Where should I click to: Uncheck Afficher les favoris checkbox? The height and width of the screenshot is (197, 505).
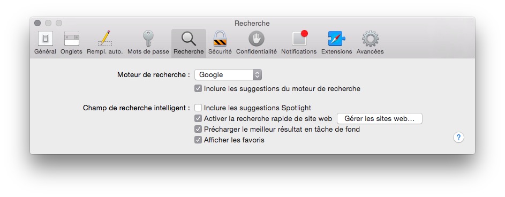tap(198, 140)
